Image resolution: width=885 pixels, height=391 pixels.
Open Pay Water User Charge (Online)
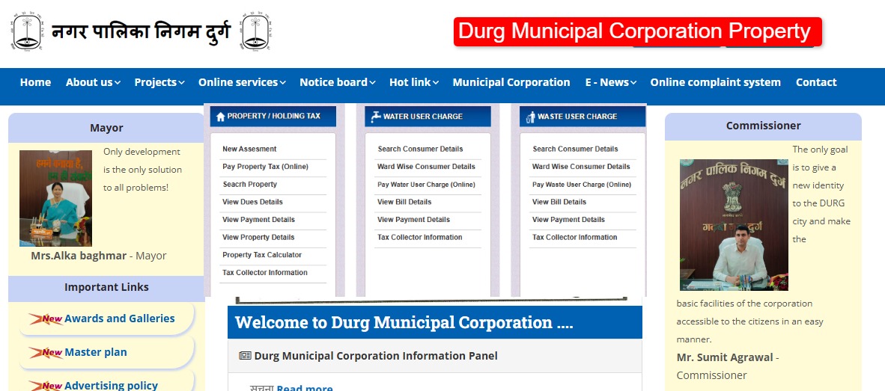[426, 185]
